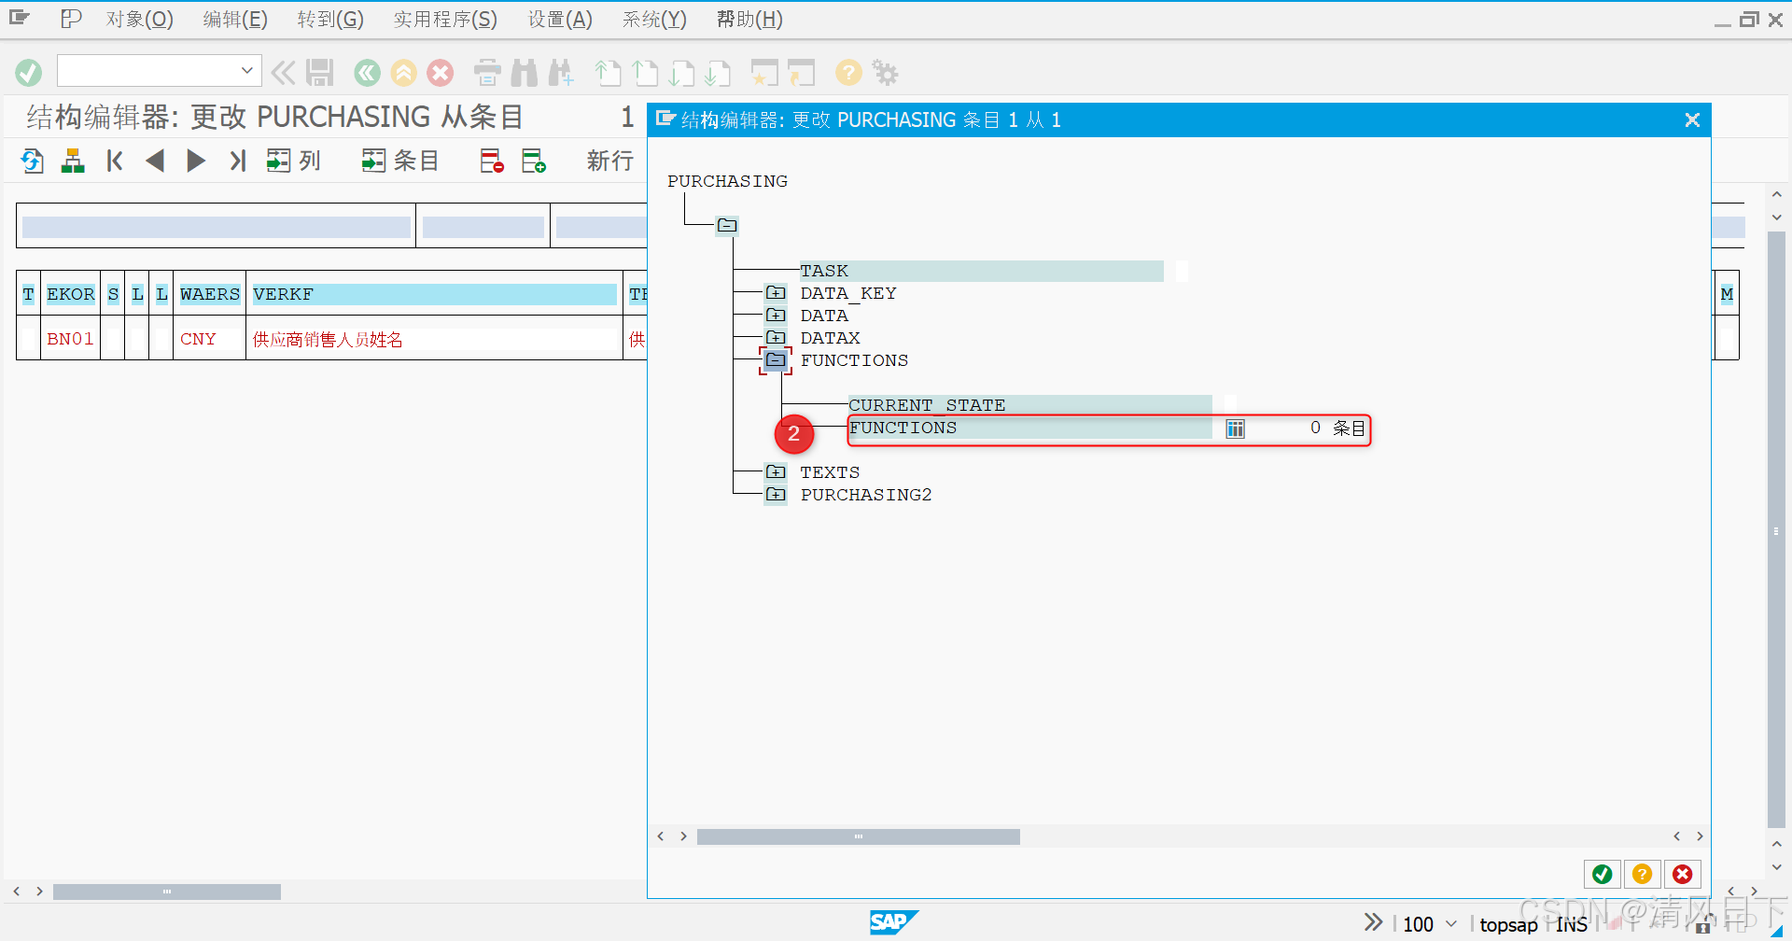This screenshot has height=941, width=1792.
Task: Click the Print icon
Action: [x=487, y=72]
